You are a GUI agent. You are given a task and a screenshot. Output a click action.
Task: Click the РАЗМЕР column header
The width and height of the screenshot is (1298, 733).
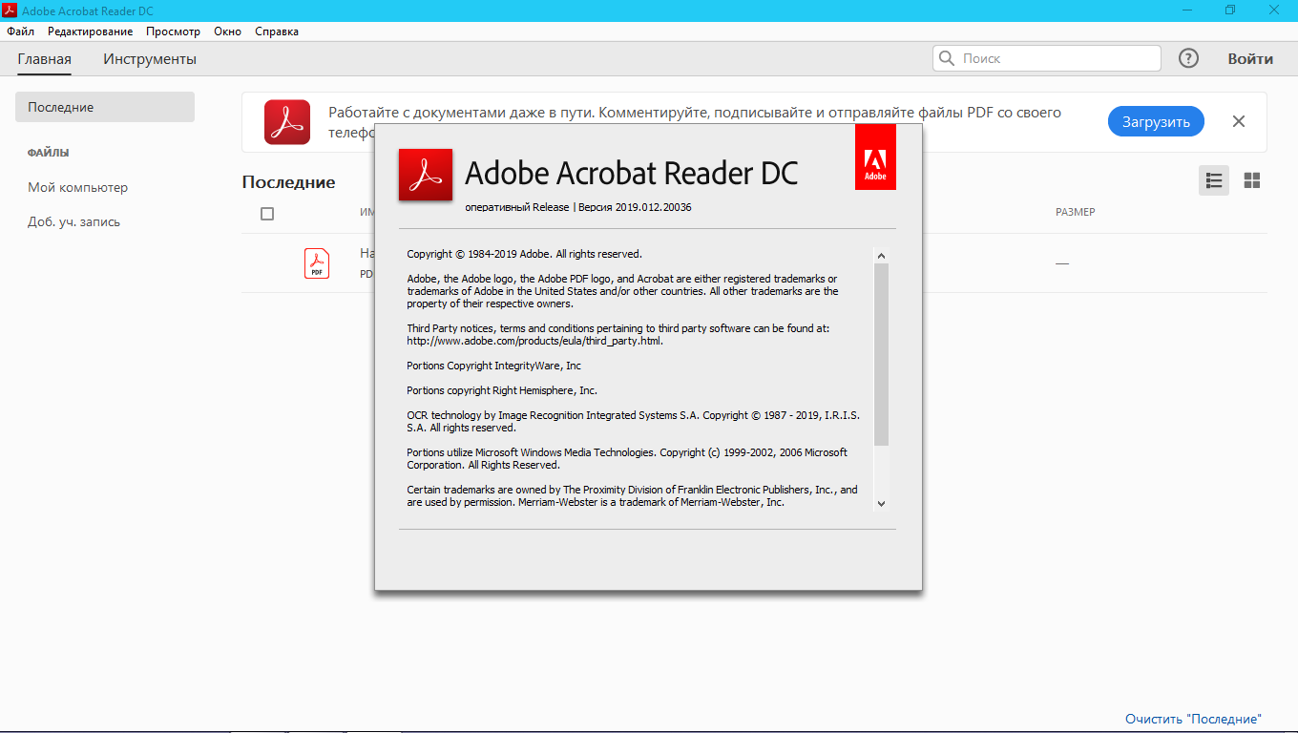pyautogui.click(x=1076, y=212)
